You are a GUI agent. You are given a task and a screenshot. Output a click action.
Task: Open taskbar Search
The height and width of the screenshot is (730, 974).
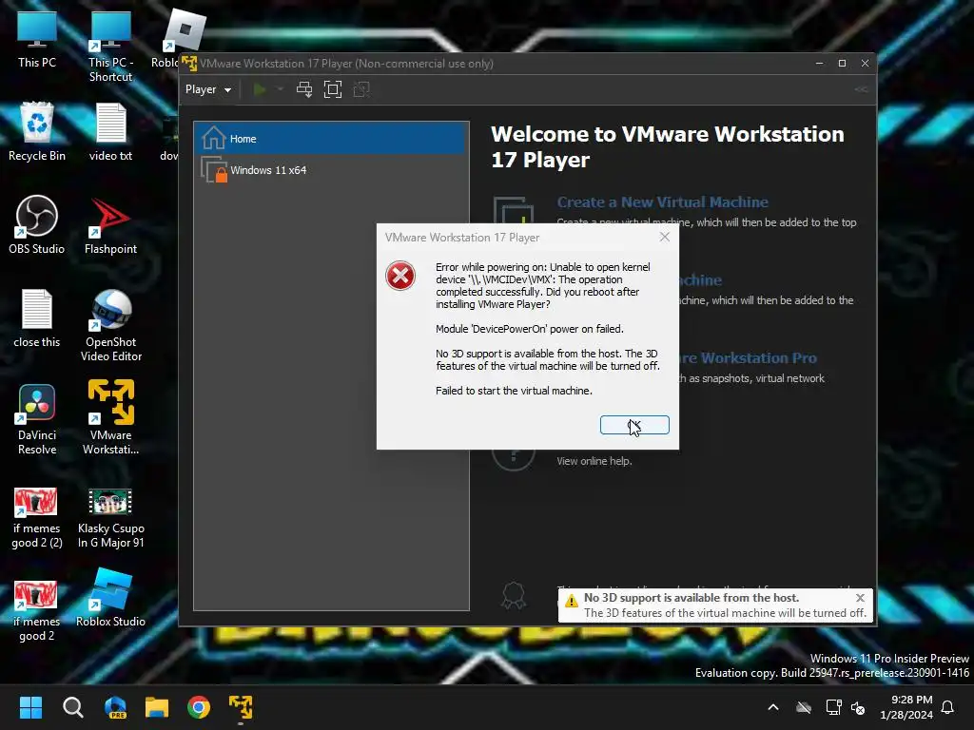click(72, 707)
